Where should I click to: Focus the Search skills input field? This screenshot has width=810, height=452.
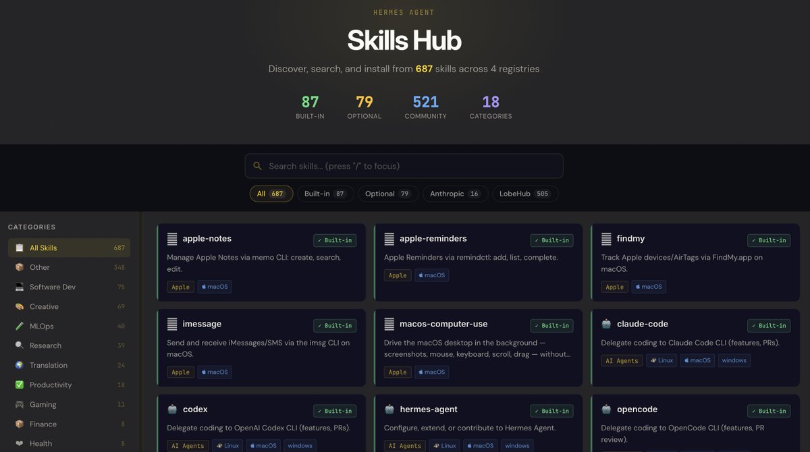[404, 166]
